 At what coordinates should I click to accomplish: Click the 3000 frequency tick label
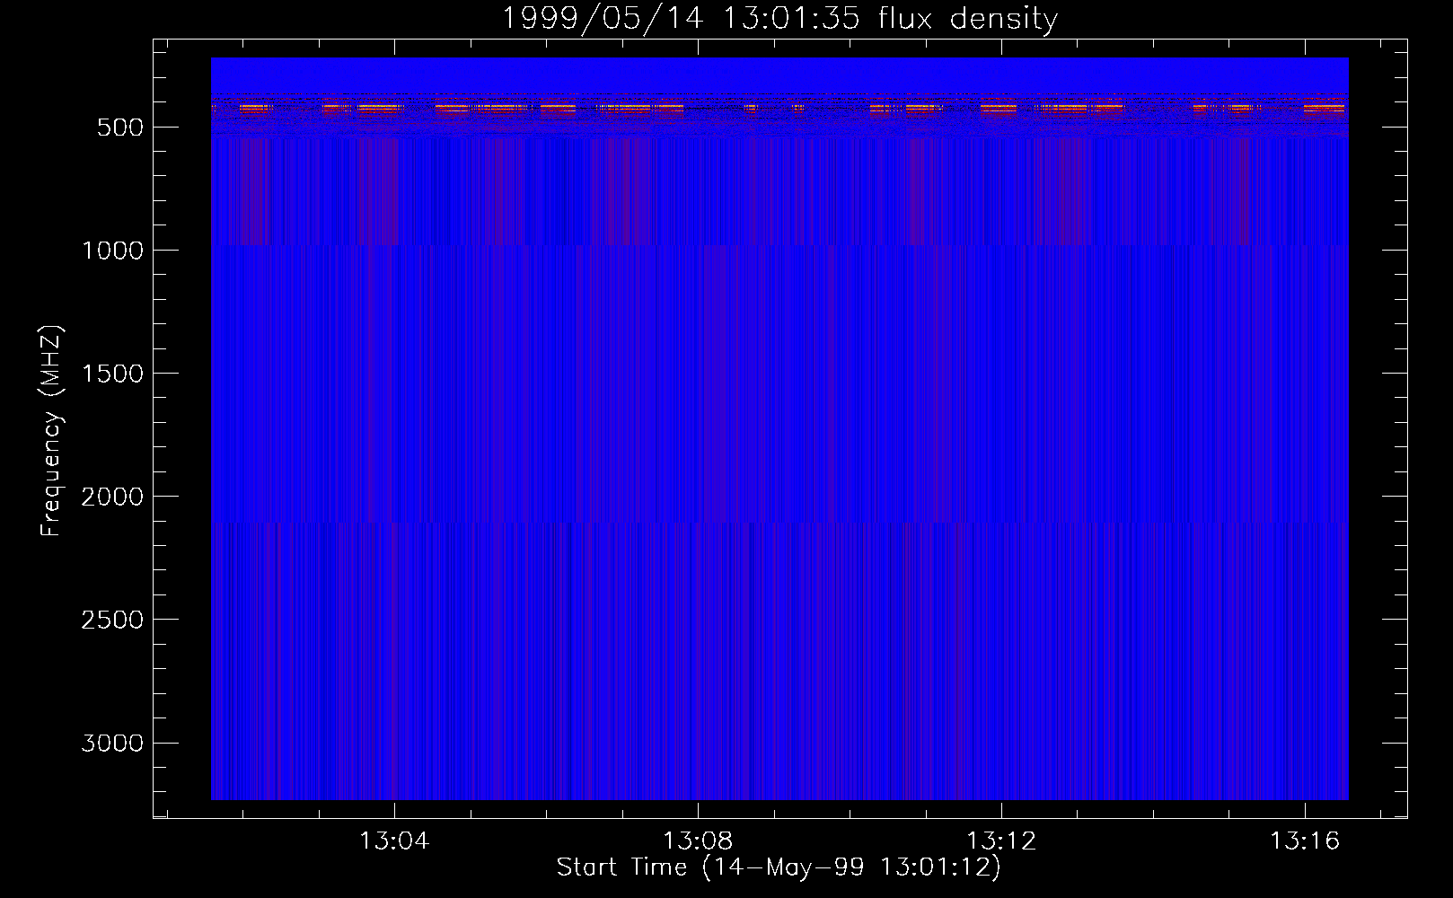112,743
